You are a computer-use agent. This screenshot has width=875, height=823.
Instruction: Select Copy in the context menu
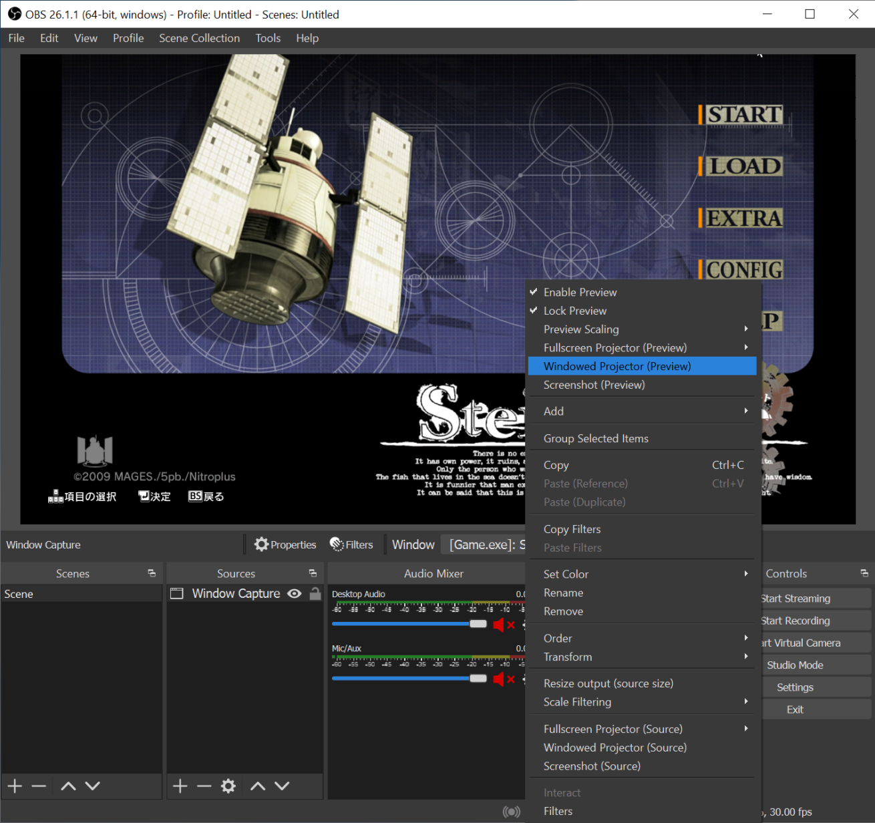[x=642, y=465]
